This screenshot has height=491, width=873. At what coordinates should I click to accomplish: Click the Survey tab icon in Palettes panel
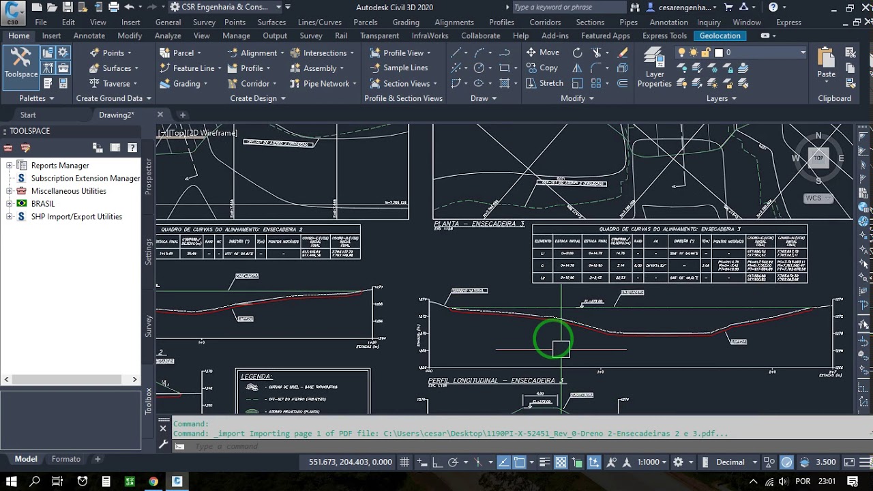47,68
